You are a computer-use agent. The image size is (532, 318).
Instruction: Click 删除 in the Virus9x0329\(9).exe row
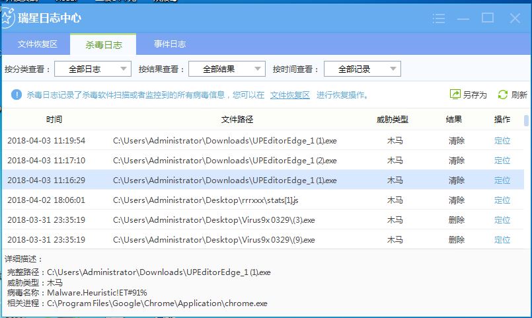click(457, 239)
